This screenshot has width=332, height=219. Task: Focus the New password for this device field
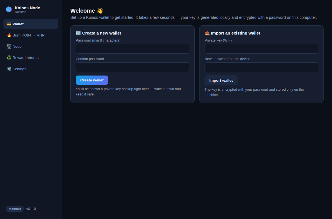(x=261, y=67)
